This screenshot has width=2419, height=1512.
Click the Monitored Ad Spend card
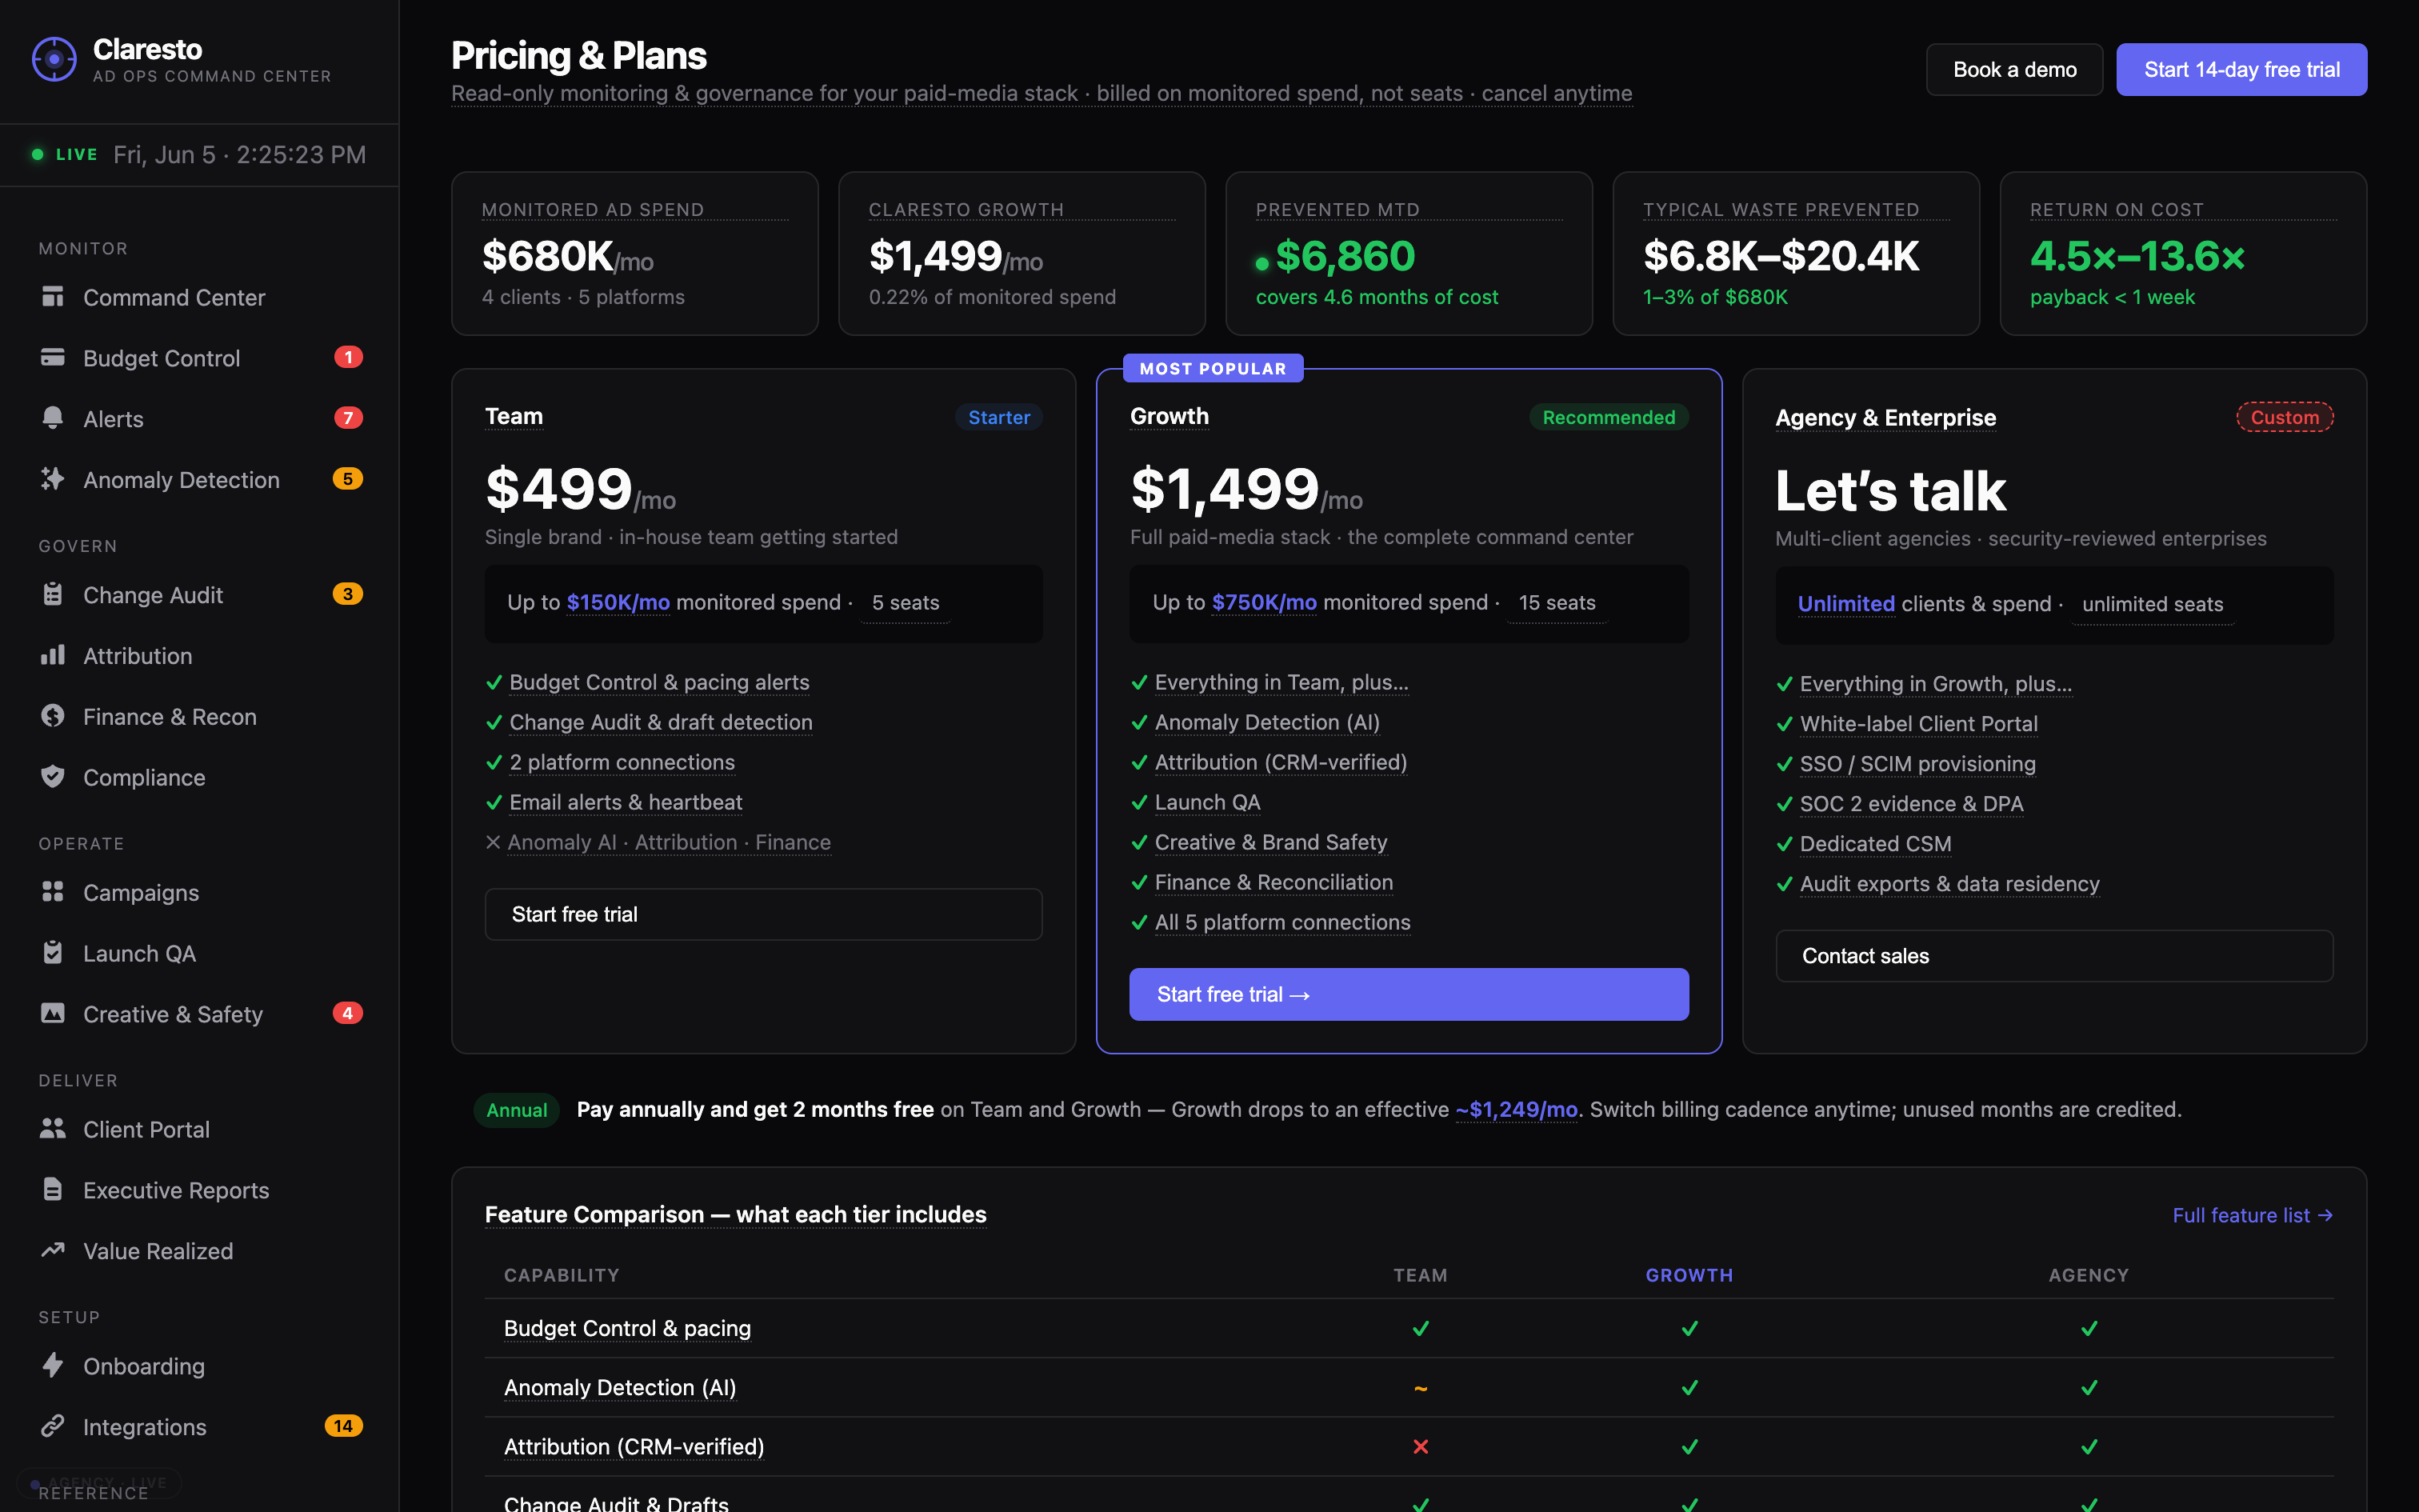coord(634,253)
